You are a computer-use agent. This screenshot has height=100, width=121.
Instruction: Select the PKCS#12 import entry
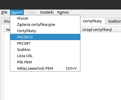pyautogui.click(x=45, y=37)
